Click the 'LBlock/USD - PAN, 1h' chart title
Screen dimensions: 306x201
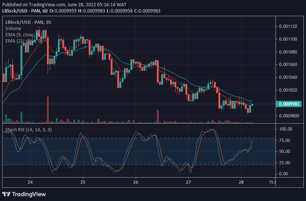[28, 22]
